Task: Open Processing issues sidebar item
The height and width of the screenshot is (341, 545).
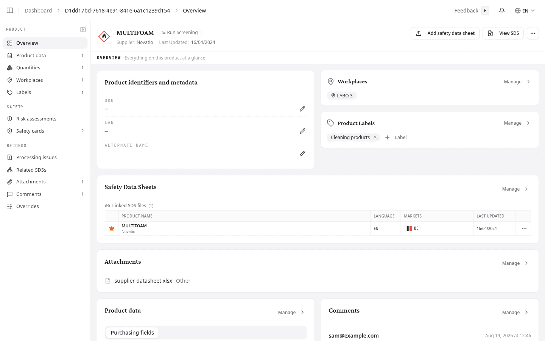Action: pyautogui.click(x=45, y=157)
